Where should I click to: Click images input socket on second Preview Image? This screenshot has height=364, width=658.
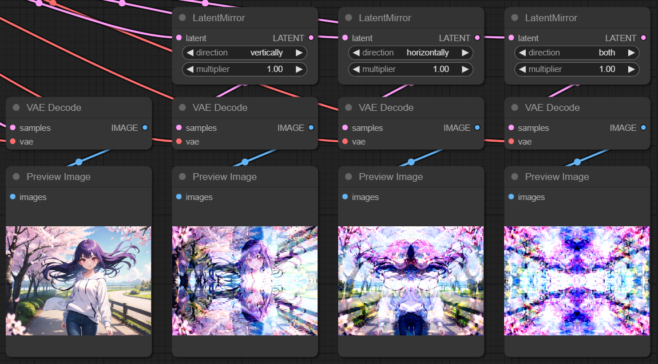click(x=179, y=197)
